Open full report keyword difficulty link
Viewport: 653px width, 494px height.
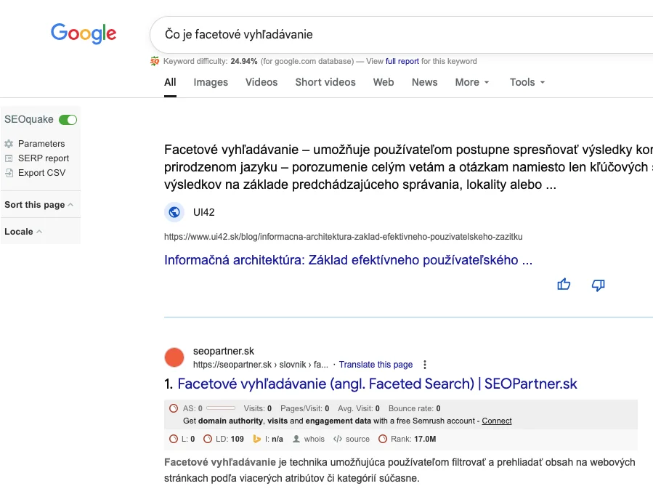coord(402,61)
